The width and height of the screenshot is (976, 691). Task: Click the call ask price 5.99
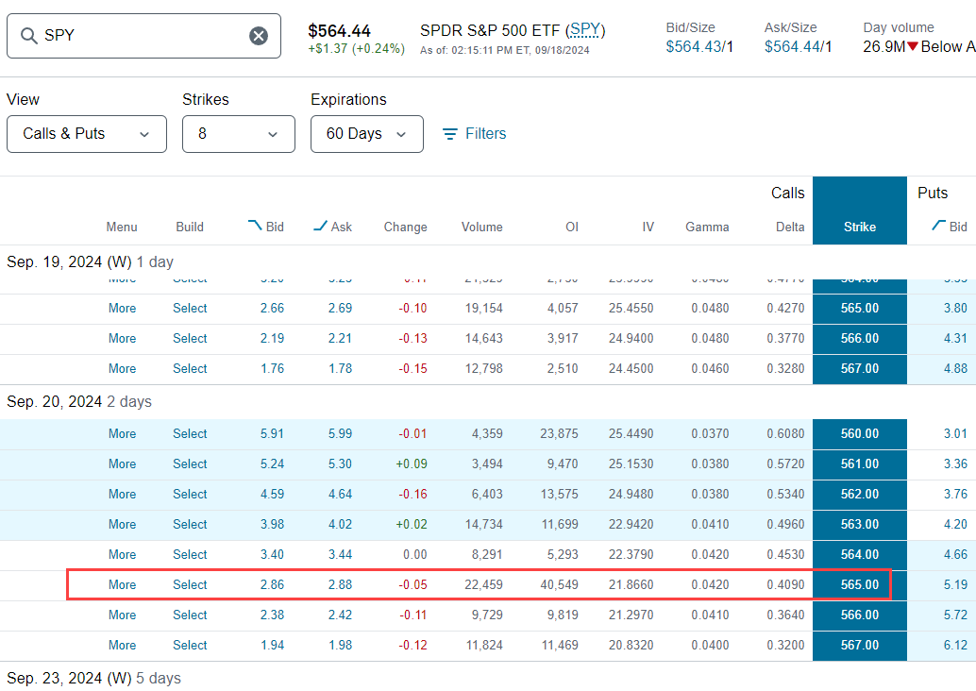pyautogui.click(x=340, y=434)
